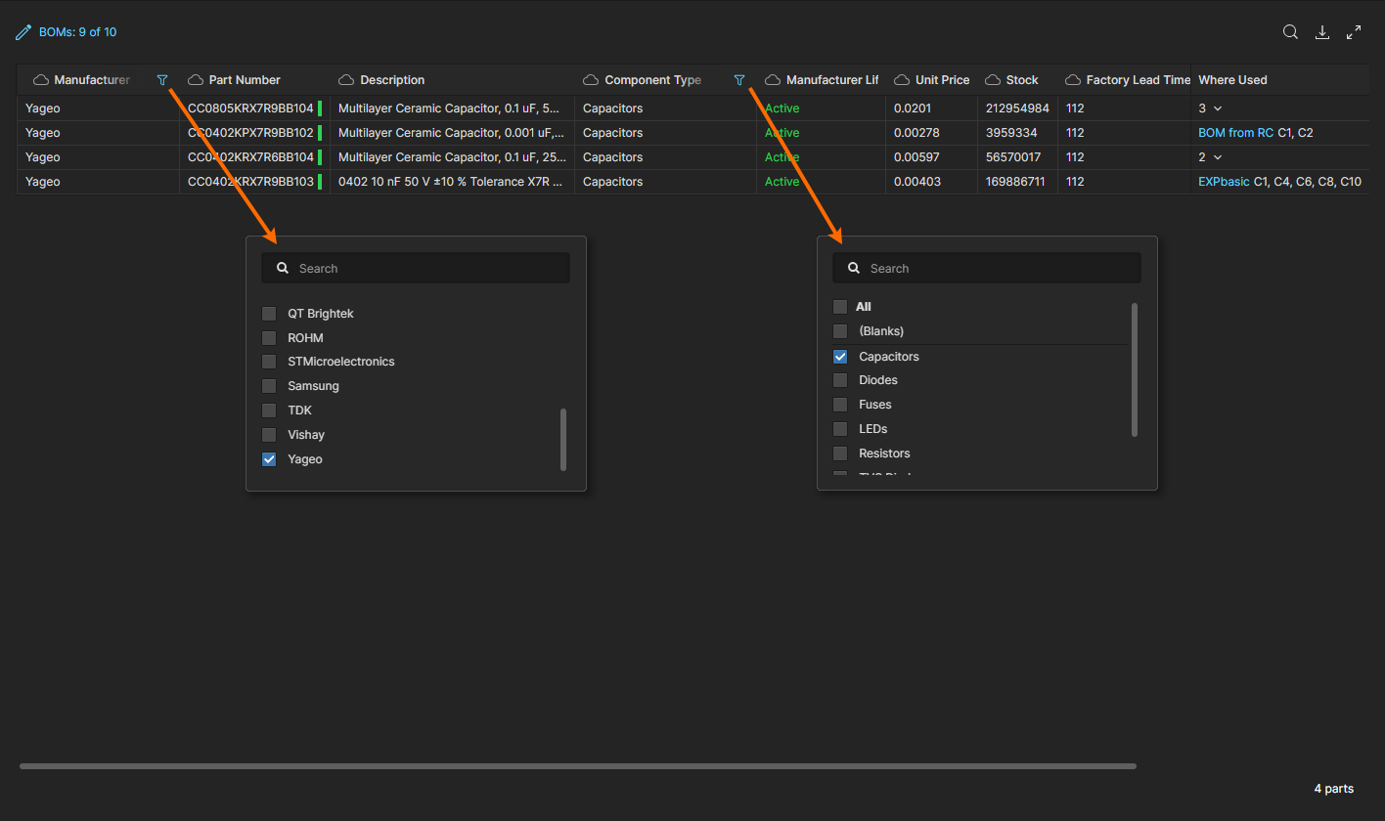Click the magnifier icon in Manufacturer filter search

[x=283, y=268]
